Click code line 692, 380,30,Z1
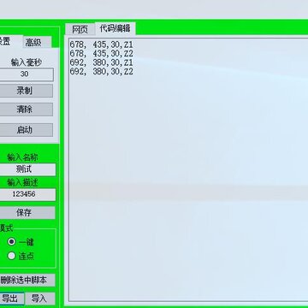 pos(102,62)
